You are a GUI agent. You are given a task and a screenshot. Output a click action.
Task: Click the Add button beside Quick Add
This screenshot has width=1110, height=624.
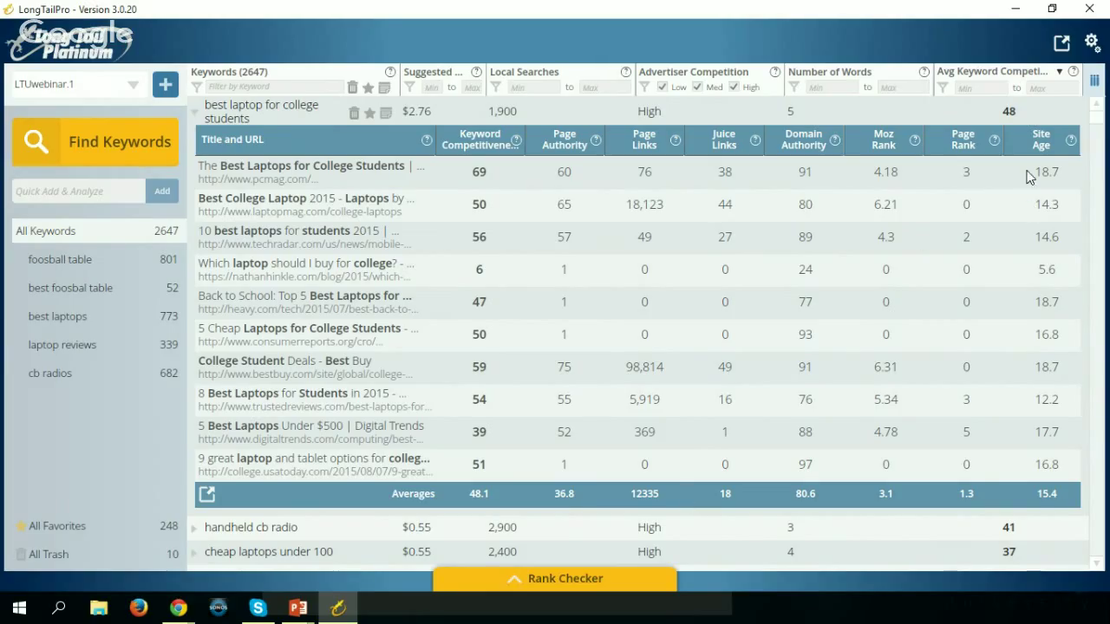click(x=162, y=191)
